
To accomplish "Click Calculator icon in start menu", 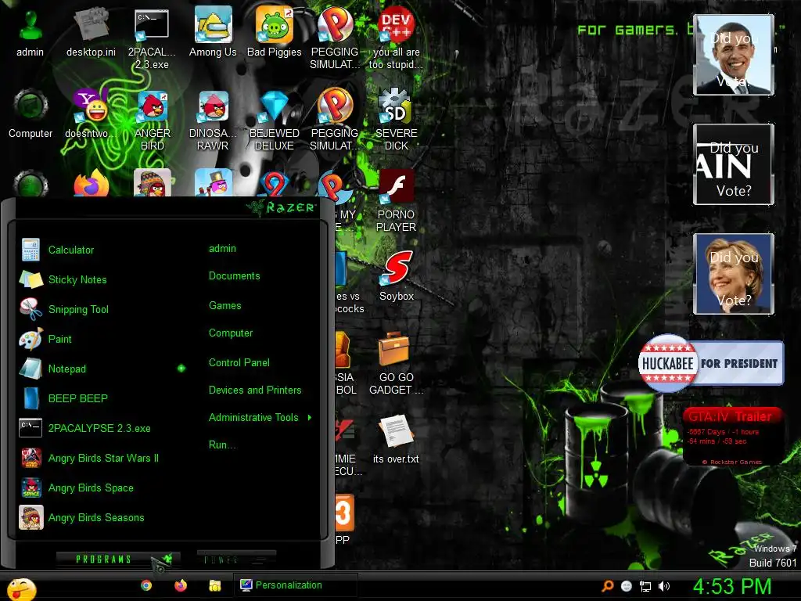I will click(x=31, y=250).
